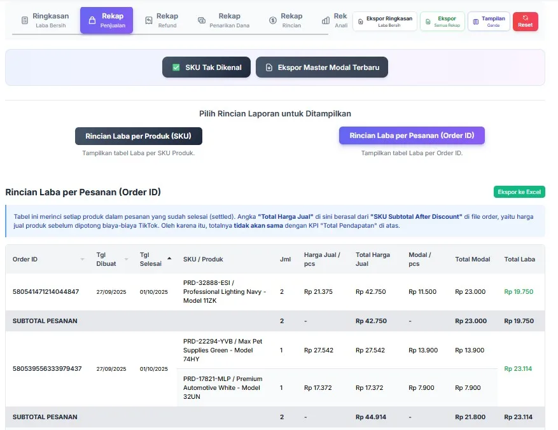
Task: Switch to Rincian Laba per Produk (SKU) view
Action: [138, 135]
